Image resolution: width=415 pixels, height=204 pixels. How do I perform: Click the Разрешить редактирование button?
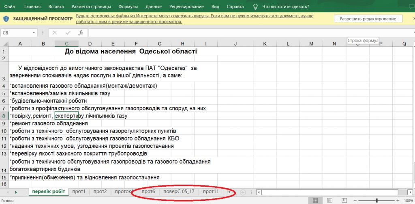click(368, 19)
